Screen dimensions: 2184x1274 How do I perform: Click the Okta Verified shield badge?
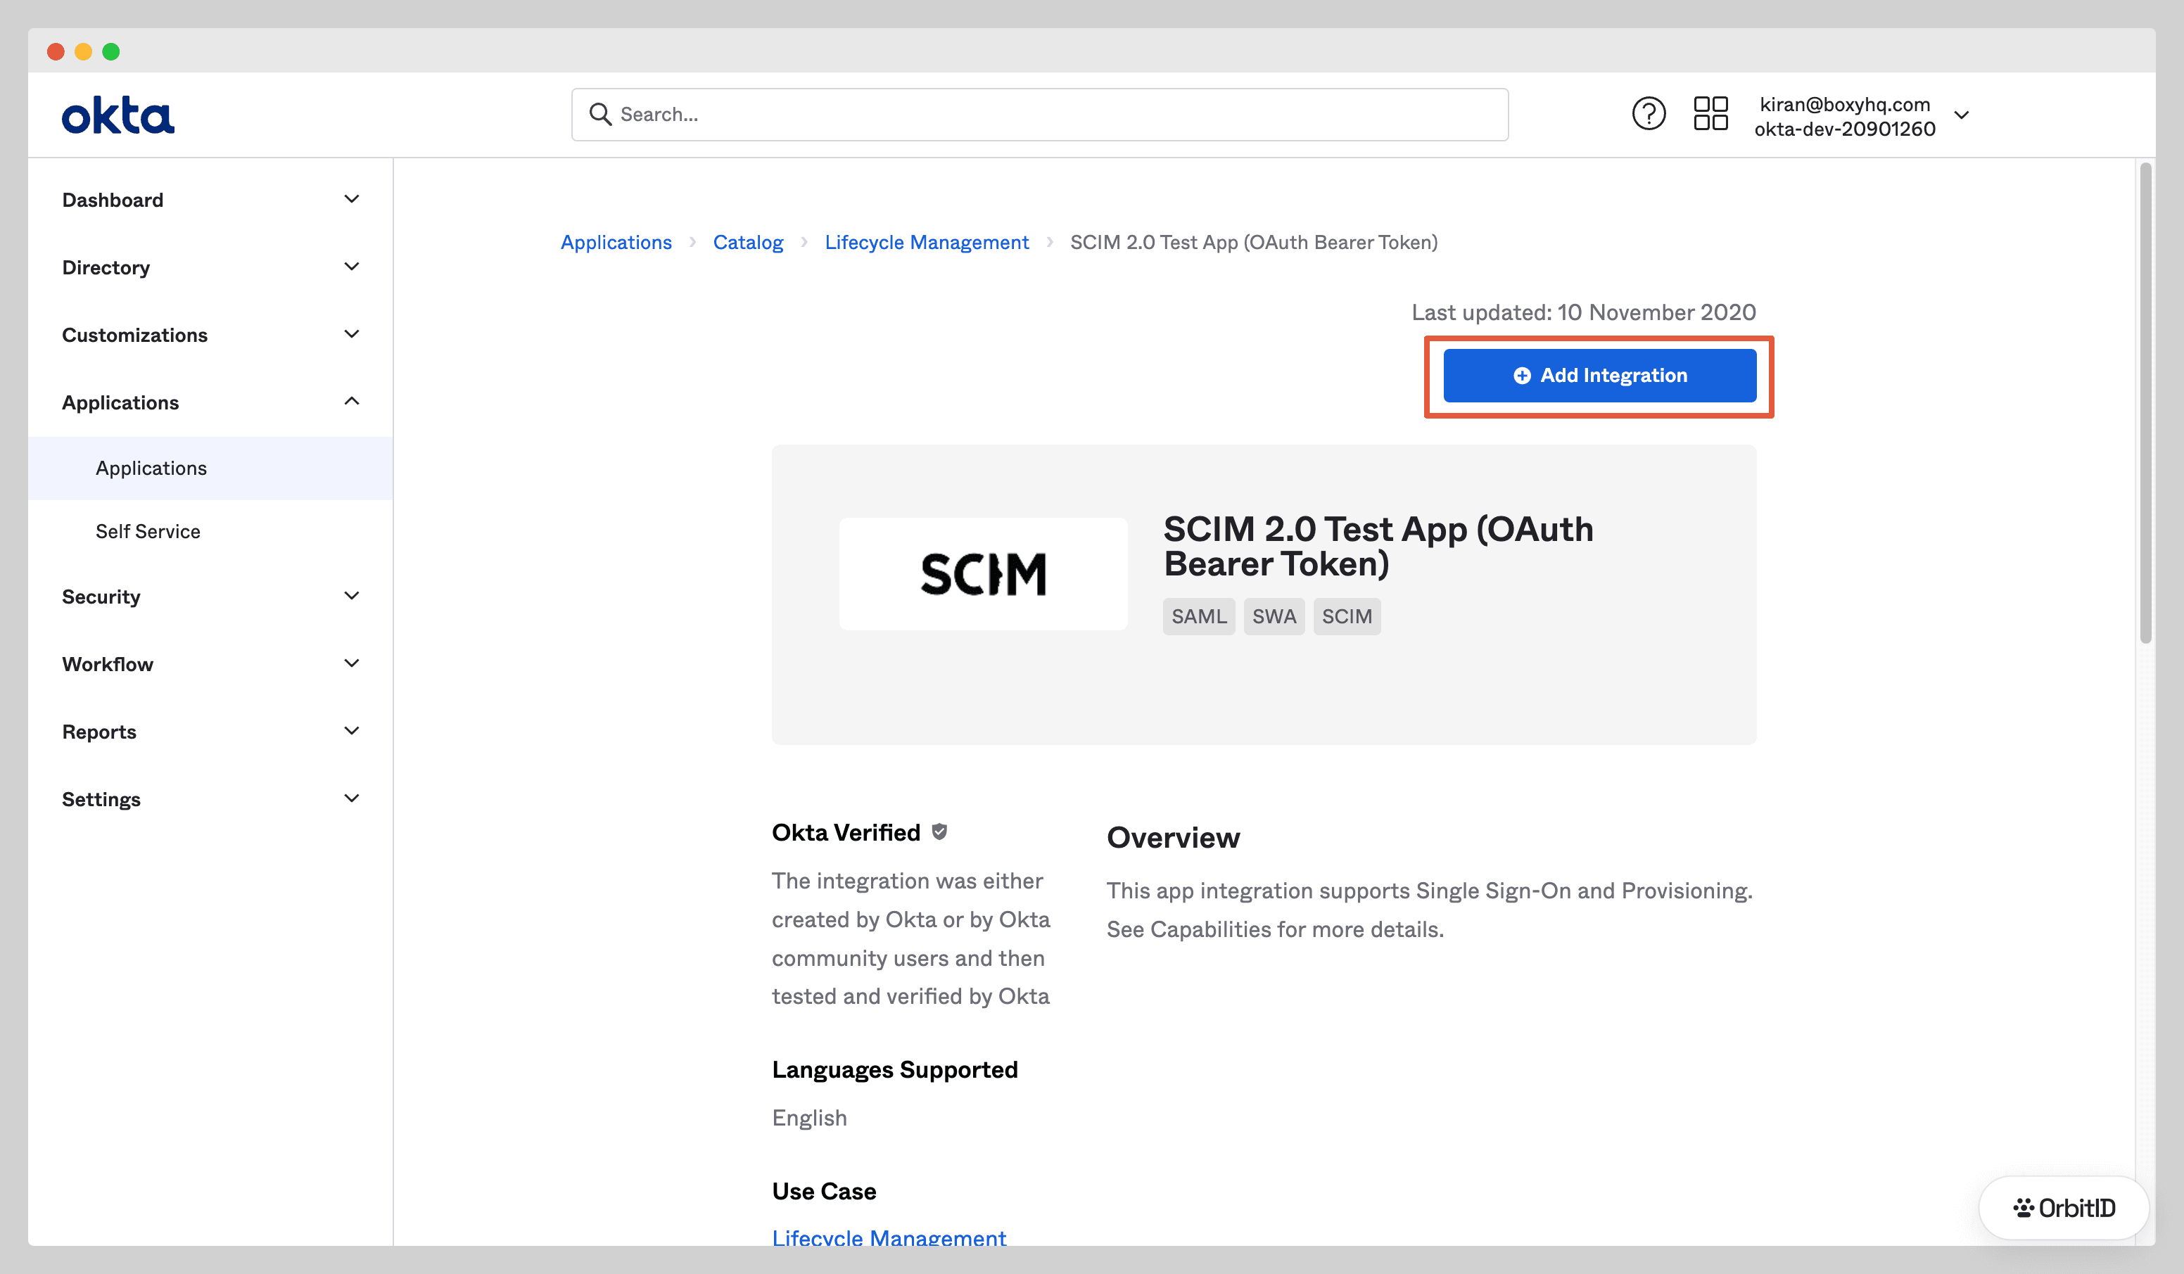click(x=939, y=832)
